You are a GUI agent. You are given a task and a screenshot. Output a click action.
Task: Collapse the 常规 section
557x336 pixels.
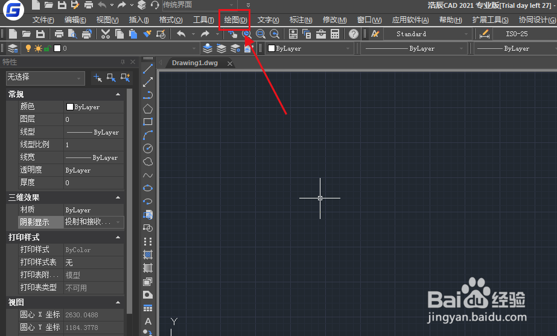(x=118, y=94)
